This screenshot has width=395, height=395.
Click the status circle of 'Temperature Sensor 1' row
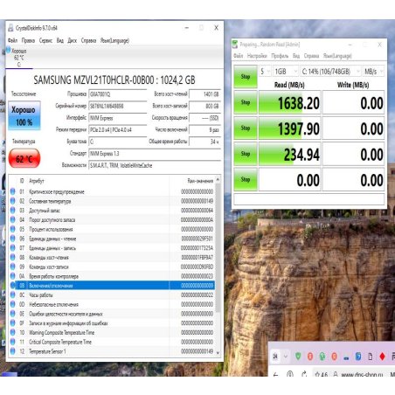(x=13, y=351)
